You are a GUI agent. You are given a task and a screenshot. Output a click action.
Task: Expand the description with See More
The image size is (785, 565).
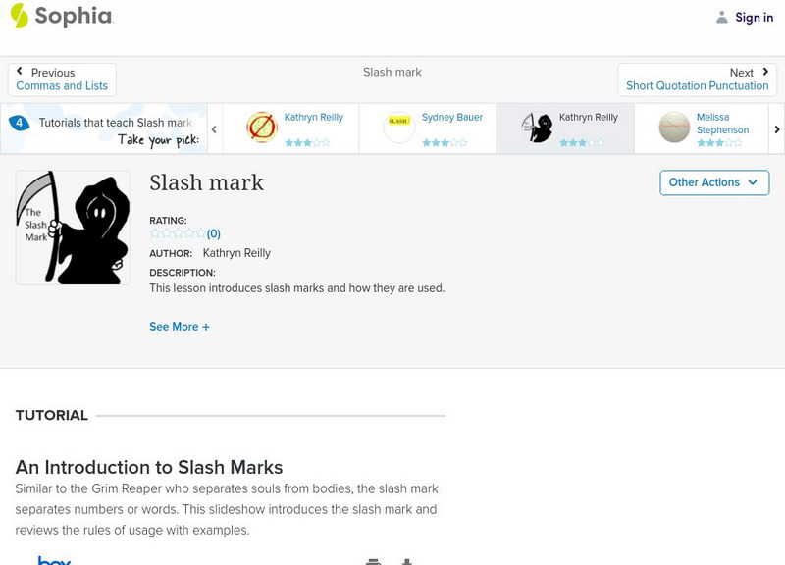click(180, 326)
